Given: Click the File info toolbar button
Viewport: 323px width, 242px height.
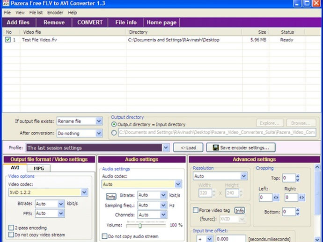Looking at the screenshot, I should click(x=126, y=22).
